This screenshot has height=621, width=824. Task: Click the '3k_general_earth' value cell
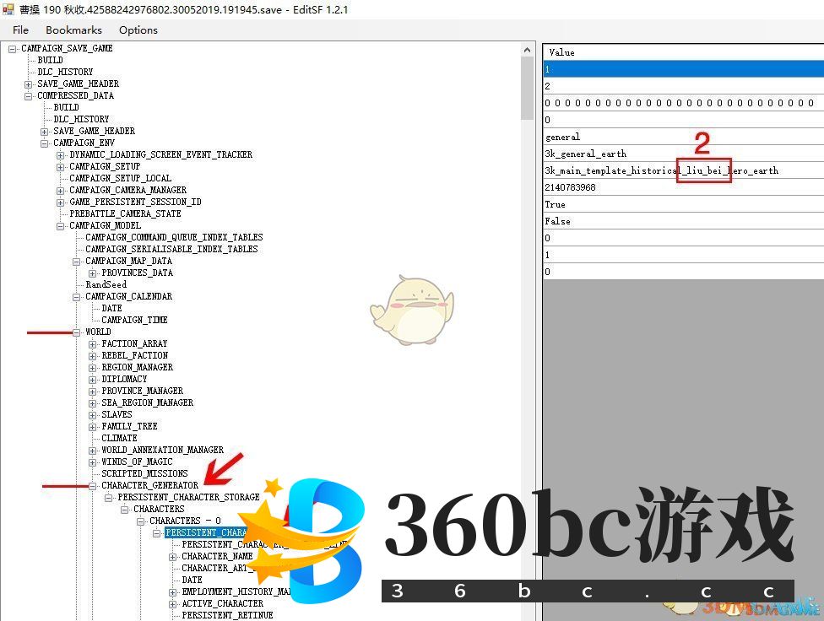[683, 154]
